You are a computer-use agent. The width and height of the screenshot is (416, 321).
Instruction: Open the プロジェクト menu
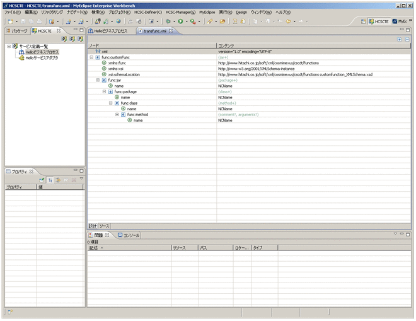click(x=119, y=12)
